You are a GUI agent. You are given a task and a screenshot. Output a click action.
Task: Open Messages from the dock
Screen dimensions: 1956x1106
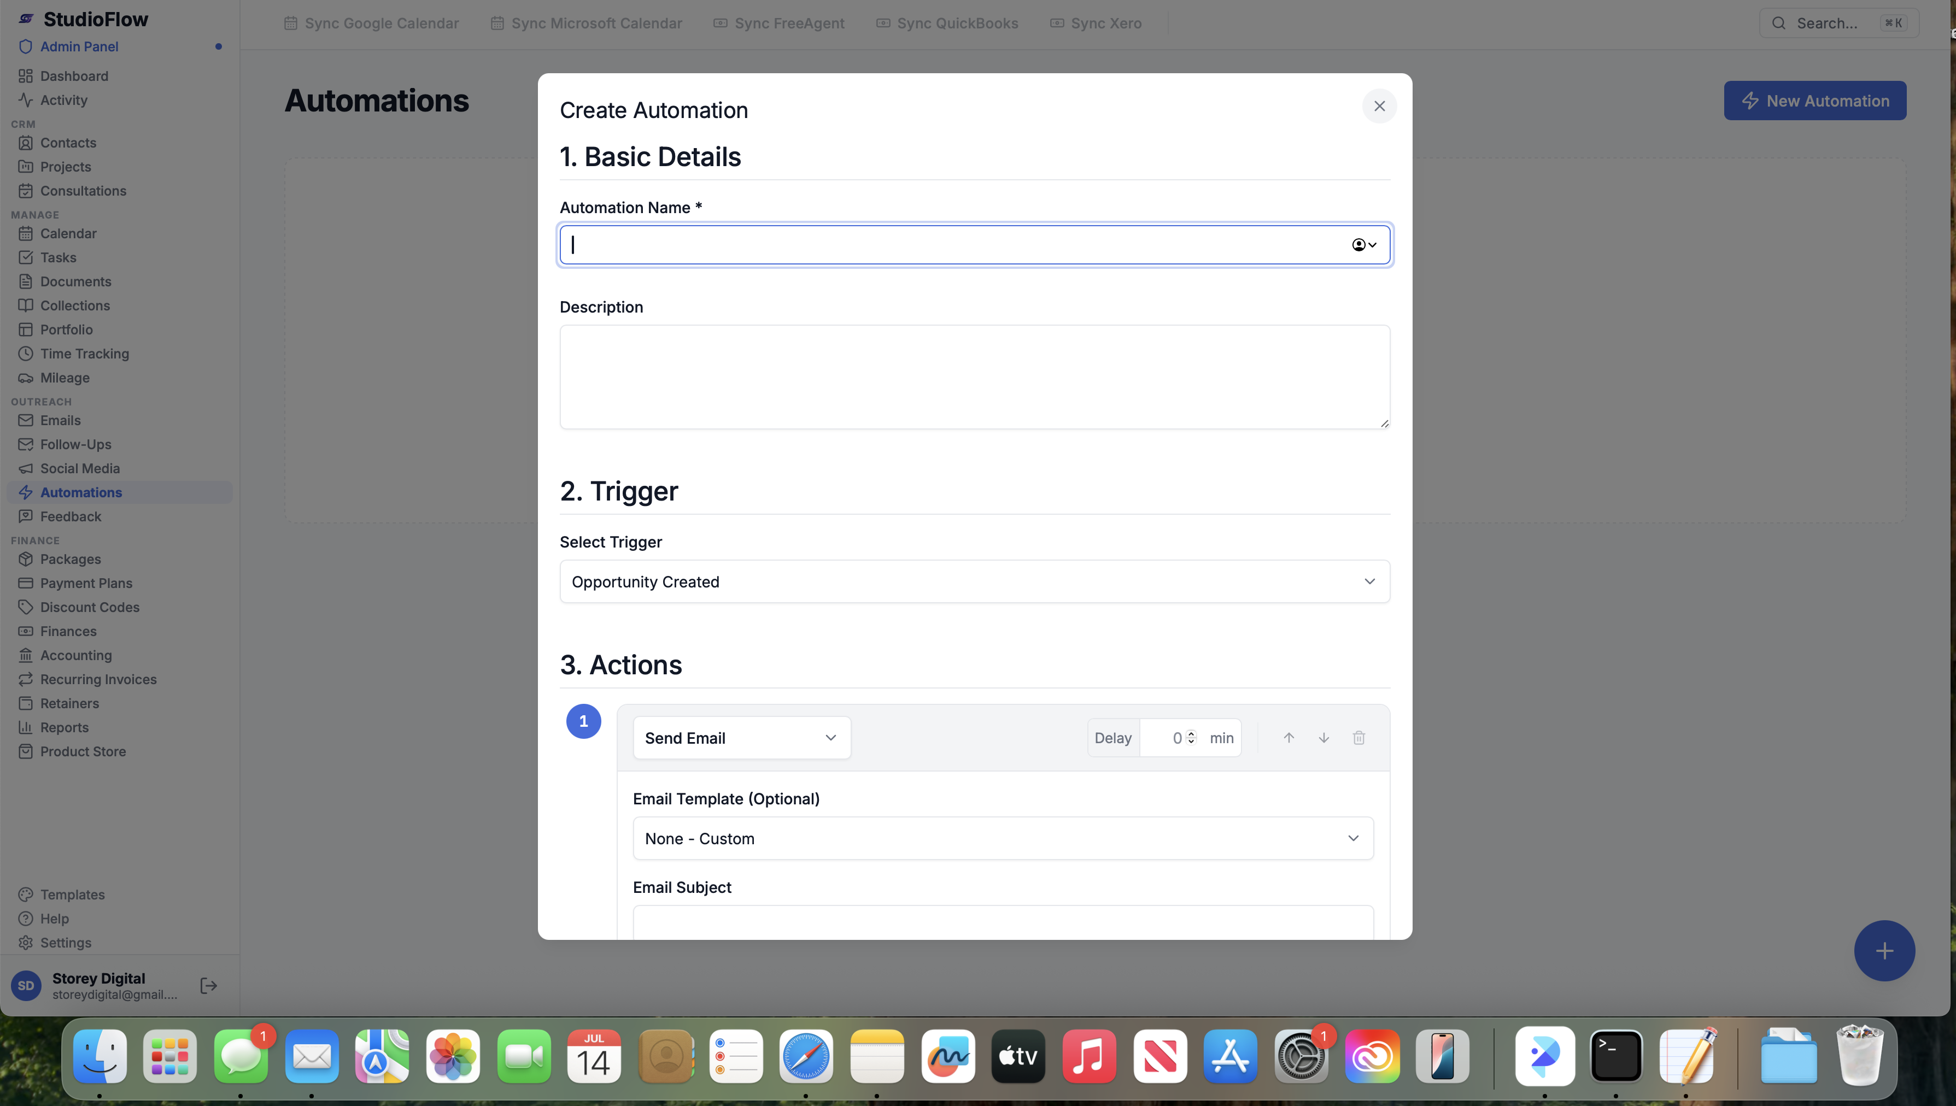point(241,1057)
